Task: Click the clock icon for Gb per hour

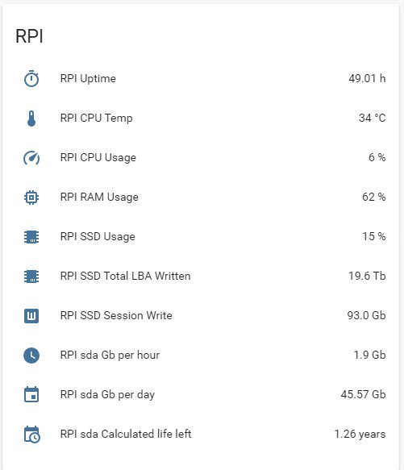Action: [x=31, y=356]
